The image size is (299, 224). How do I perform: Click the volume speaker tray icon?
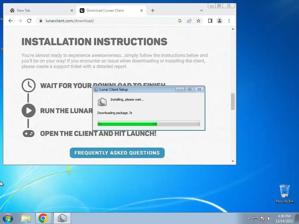(x=270, y=218)
